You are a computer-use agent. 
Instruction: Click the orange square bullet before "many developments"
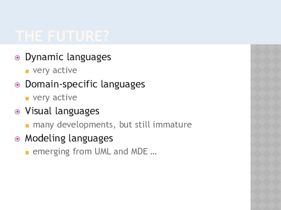(27, 125)
